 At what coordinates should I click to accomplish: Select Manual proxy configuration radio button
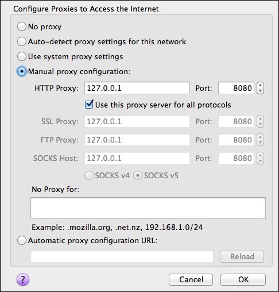(x=21, y=71)
